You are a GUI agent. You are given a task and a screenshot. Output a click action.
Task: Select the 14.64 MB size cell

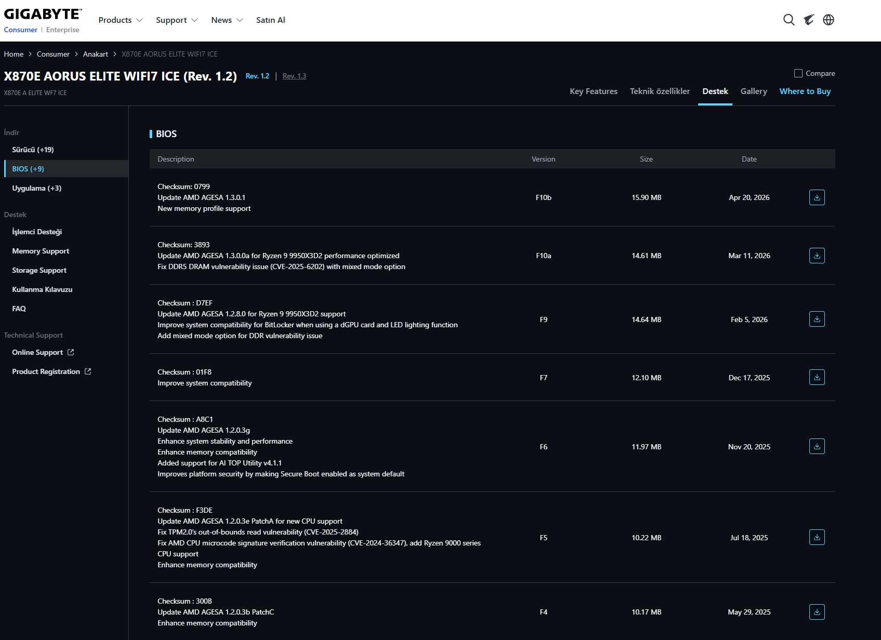click(646, 319)
